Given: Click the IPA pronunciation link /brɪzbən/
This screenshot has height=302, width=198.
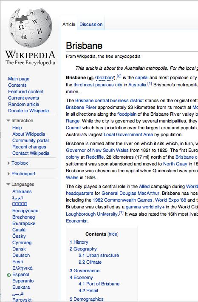Looking at the screenshot, I should (105, 78).
